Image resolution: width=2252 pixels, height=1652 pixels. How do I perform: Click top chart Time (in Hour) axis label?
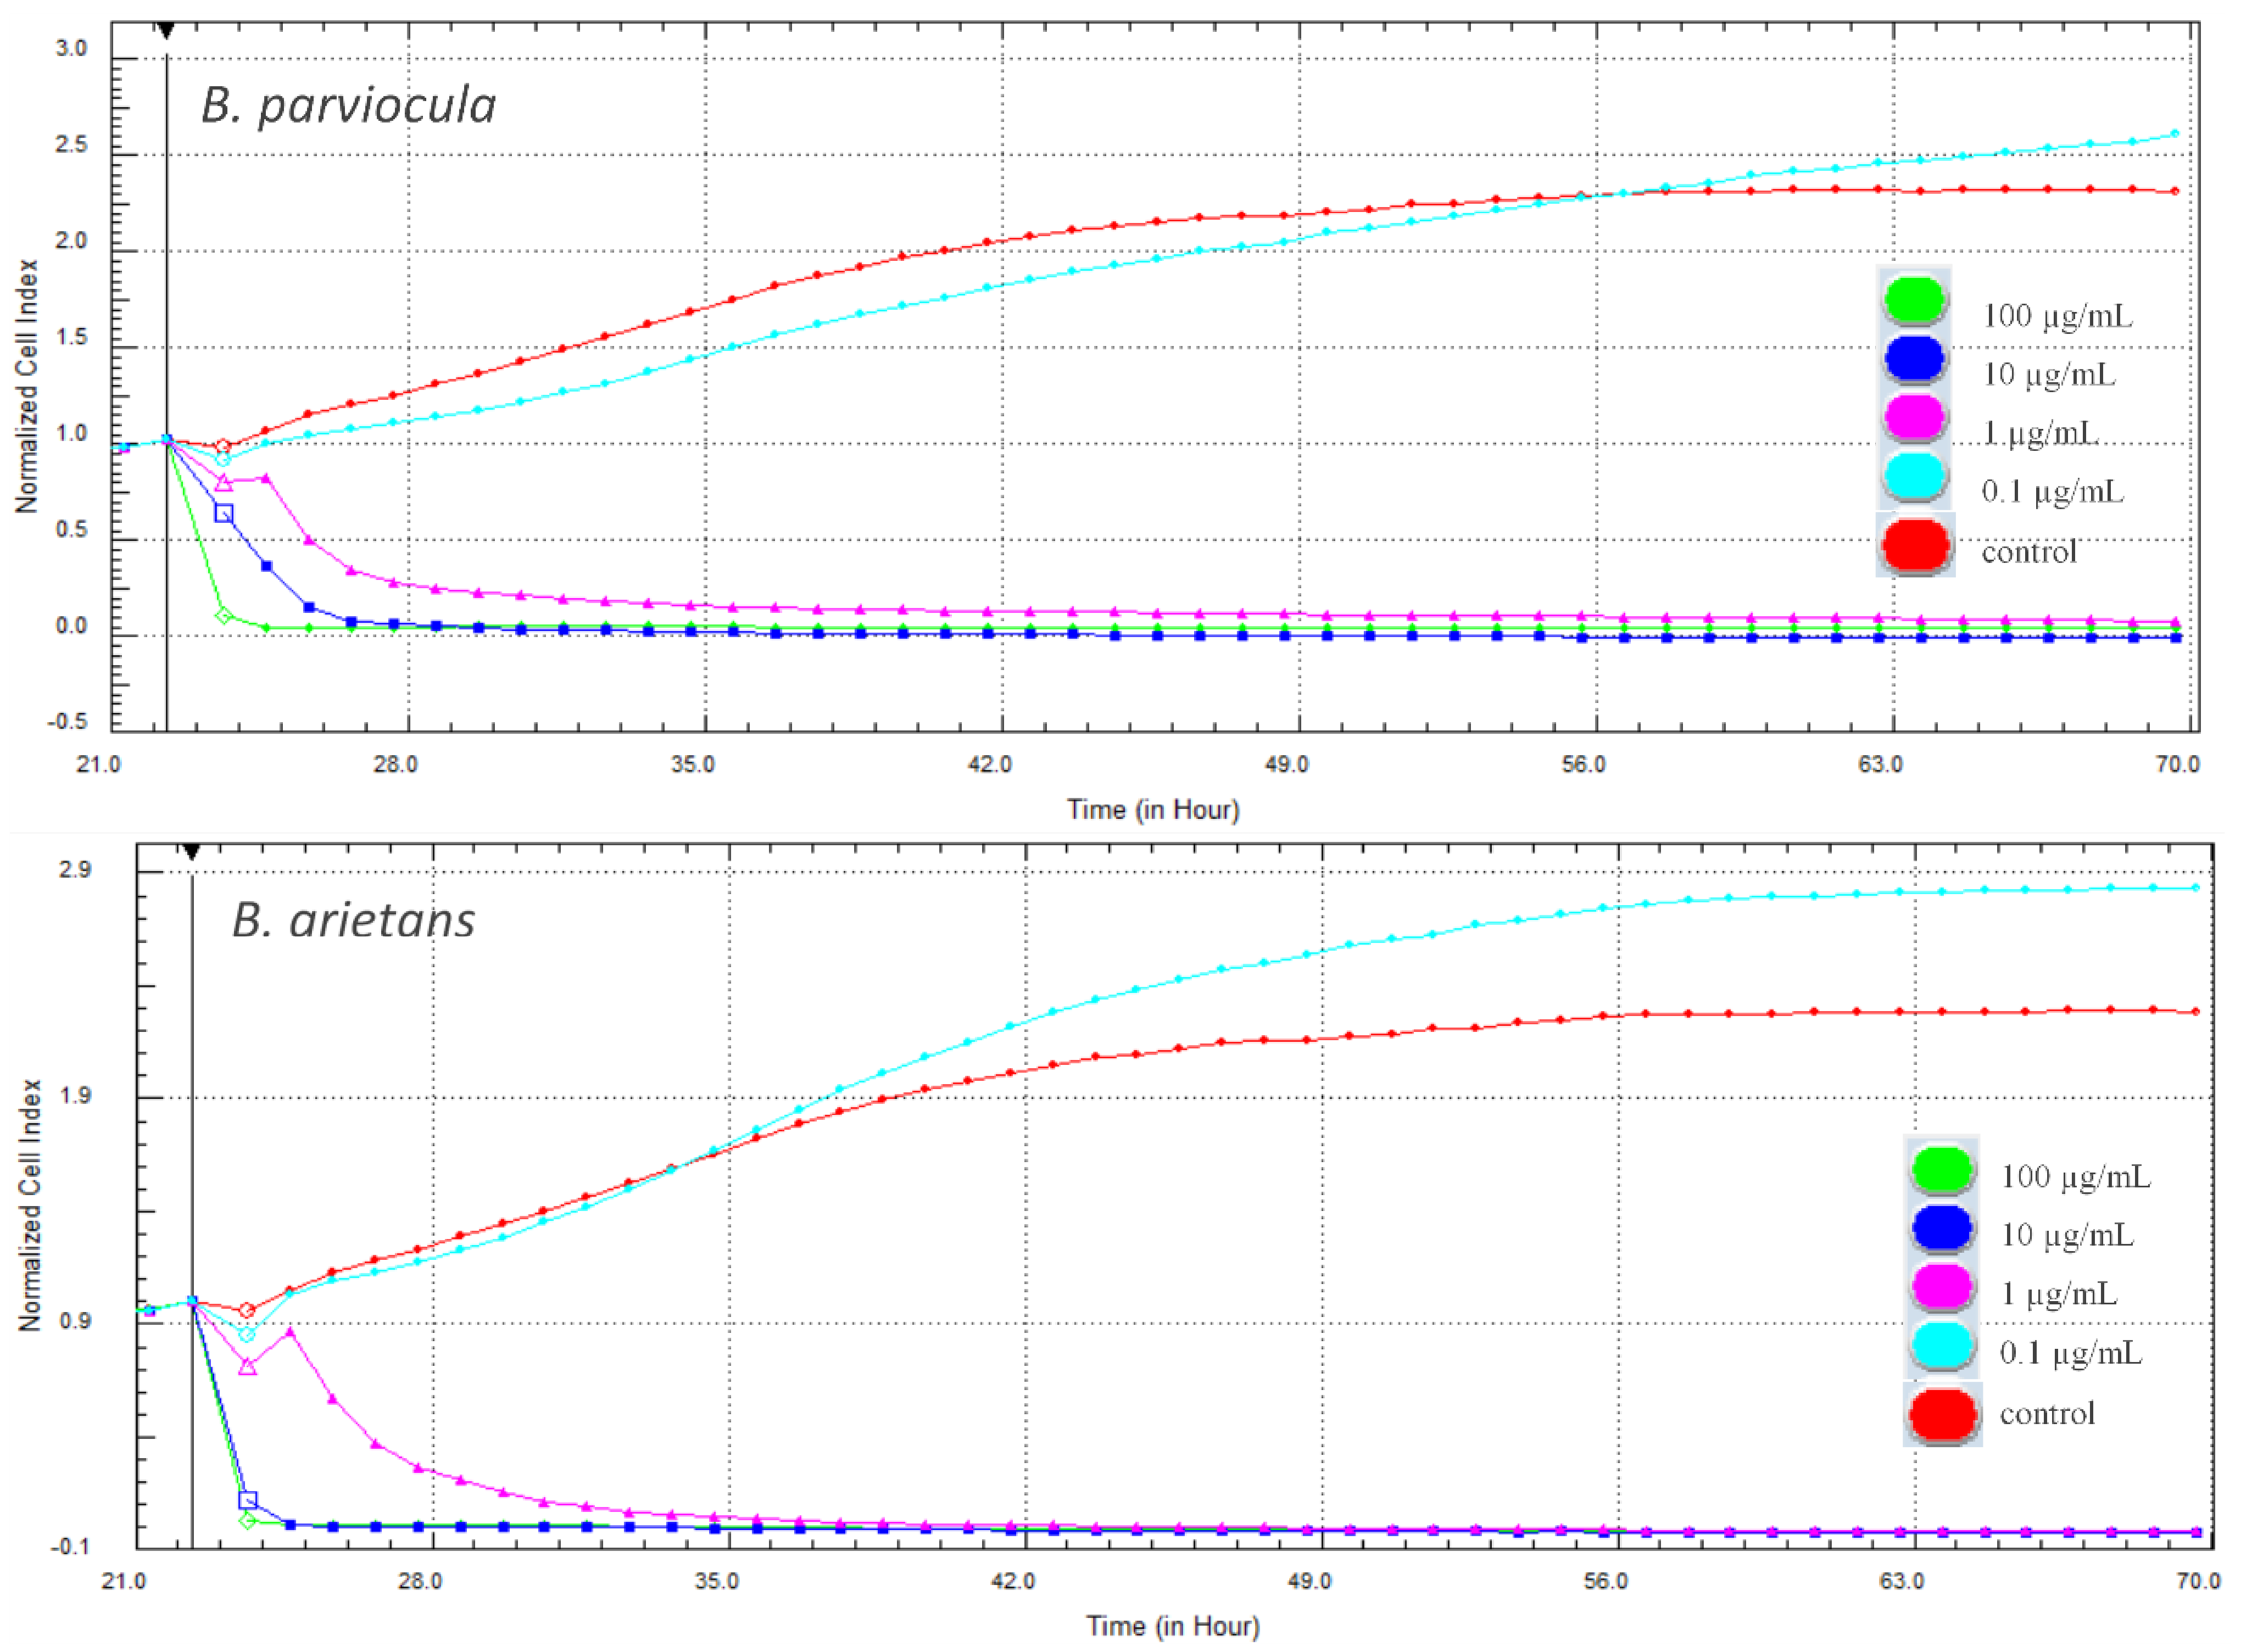click(1153, 809)
